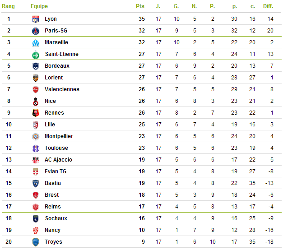Click the Toulouse purple crest
The height and width of the screenshot is (250, 283).
[x=36, y=148]
